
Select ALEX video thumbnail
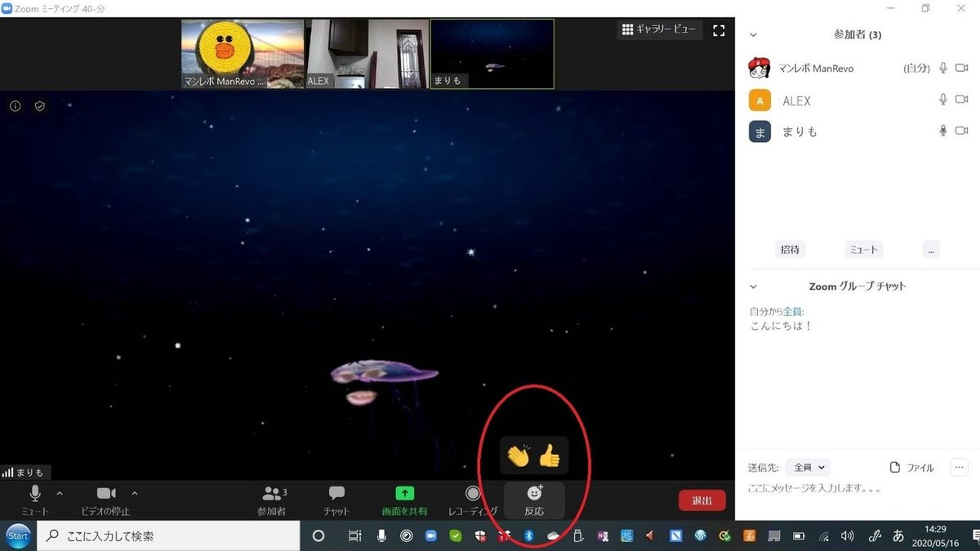367,54
